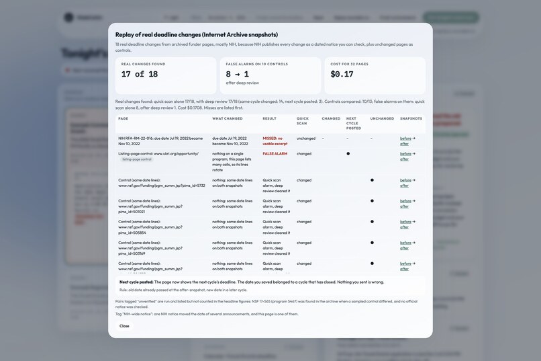Click "changed" quick scan value in ukri.org row
This screenshot has width=541, height=361.
[304, 154]
